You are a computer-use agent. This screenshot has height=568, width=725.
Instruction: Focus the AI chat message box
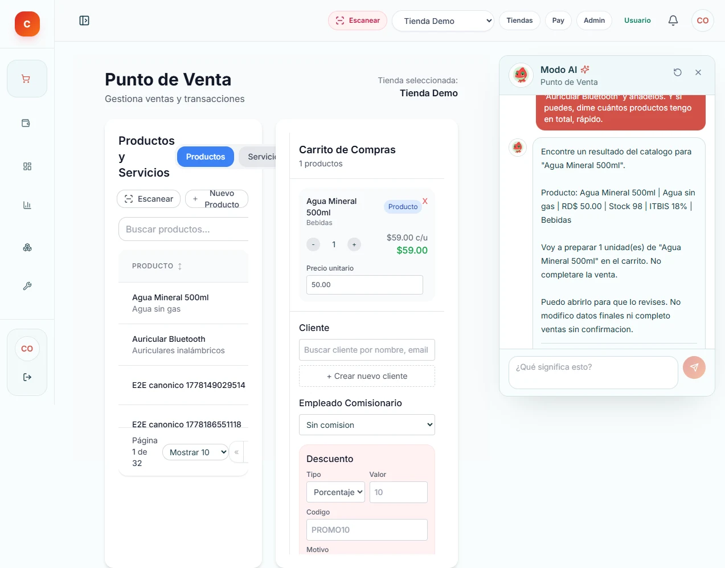[593, 373]
